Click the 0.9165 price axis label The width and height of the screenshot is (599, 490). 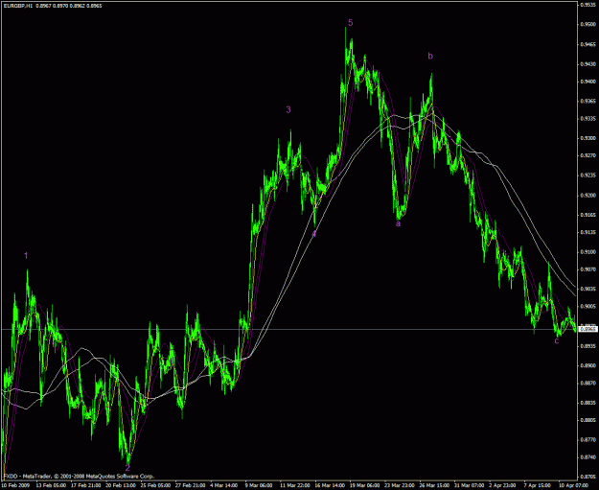[588, 215]
